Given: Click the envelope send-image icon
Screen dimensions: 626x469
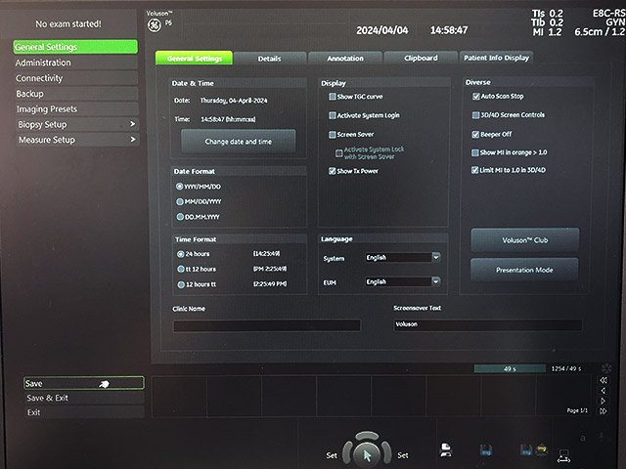Looking at the screenshot, I should pyautogui.click(x=542, y=449).
